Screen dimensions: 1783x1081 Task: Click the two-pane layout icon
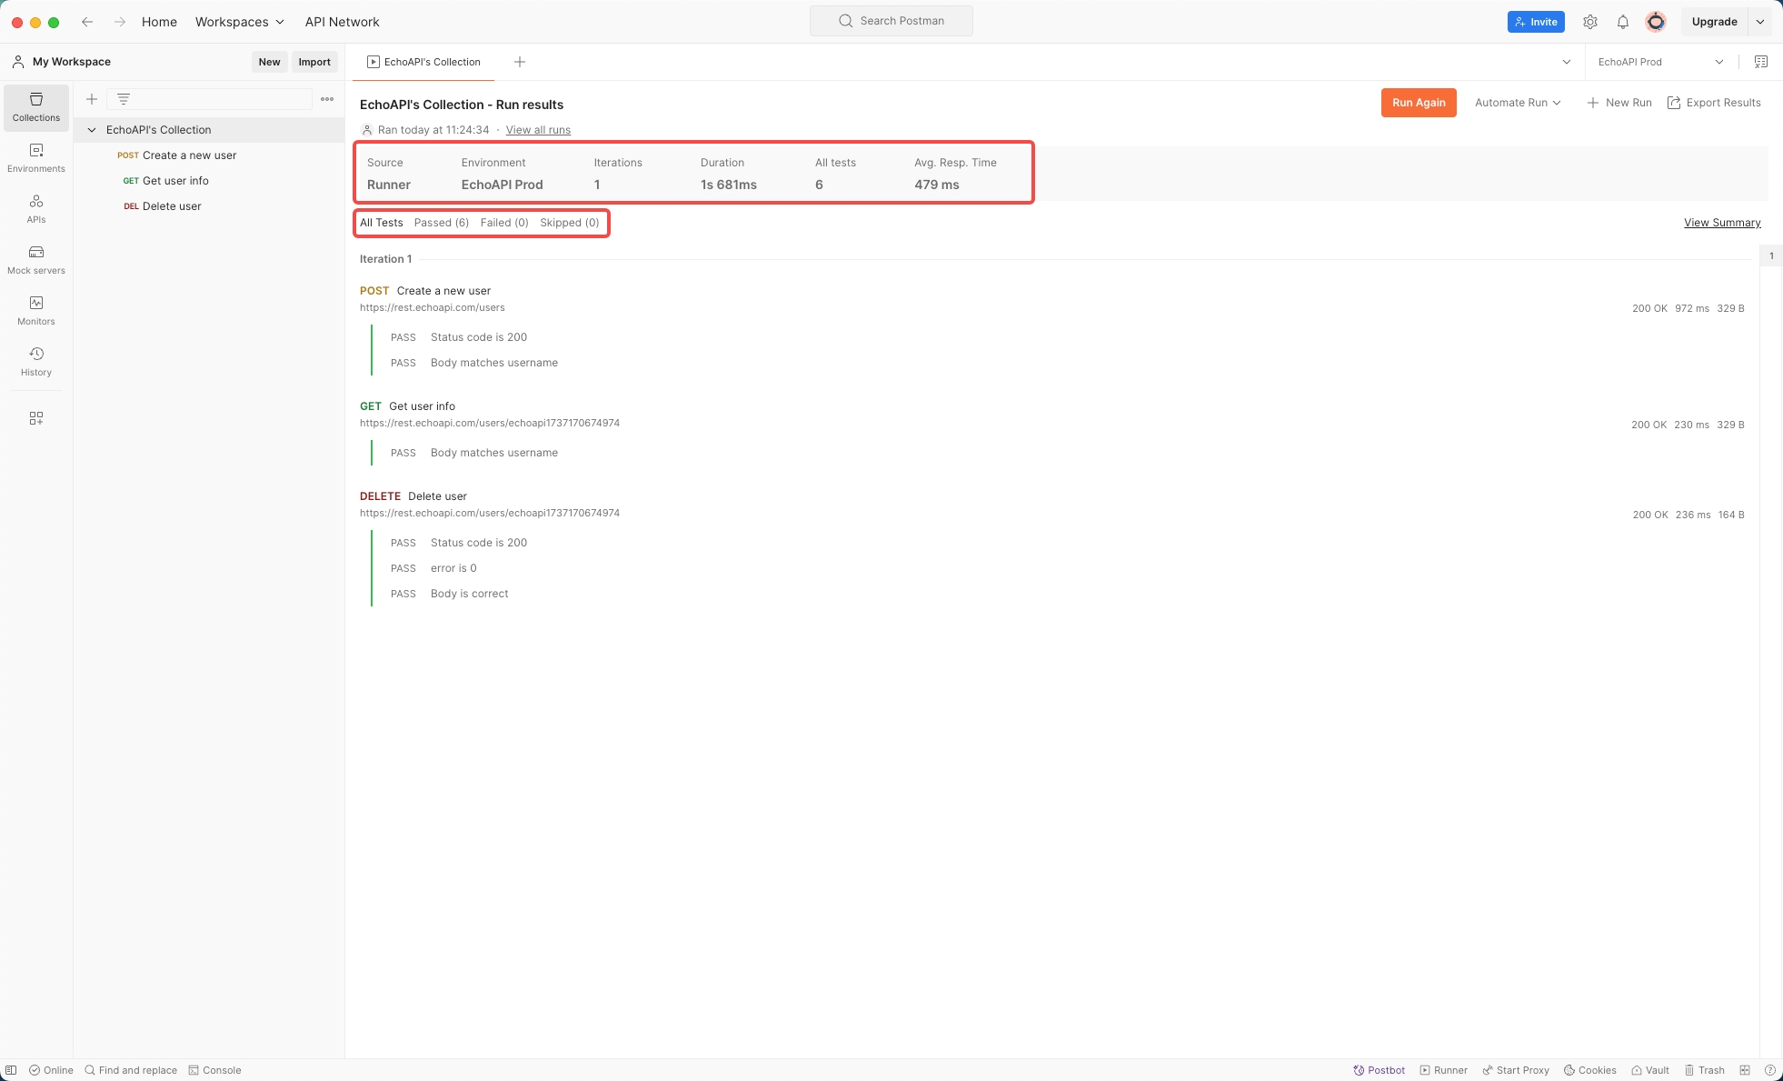(1745, 1070)
